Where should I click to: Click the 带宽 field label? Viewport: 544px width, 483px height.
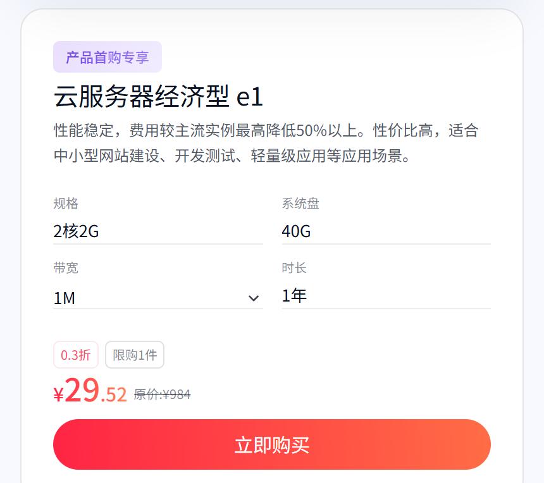click(66, 267)
